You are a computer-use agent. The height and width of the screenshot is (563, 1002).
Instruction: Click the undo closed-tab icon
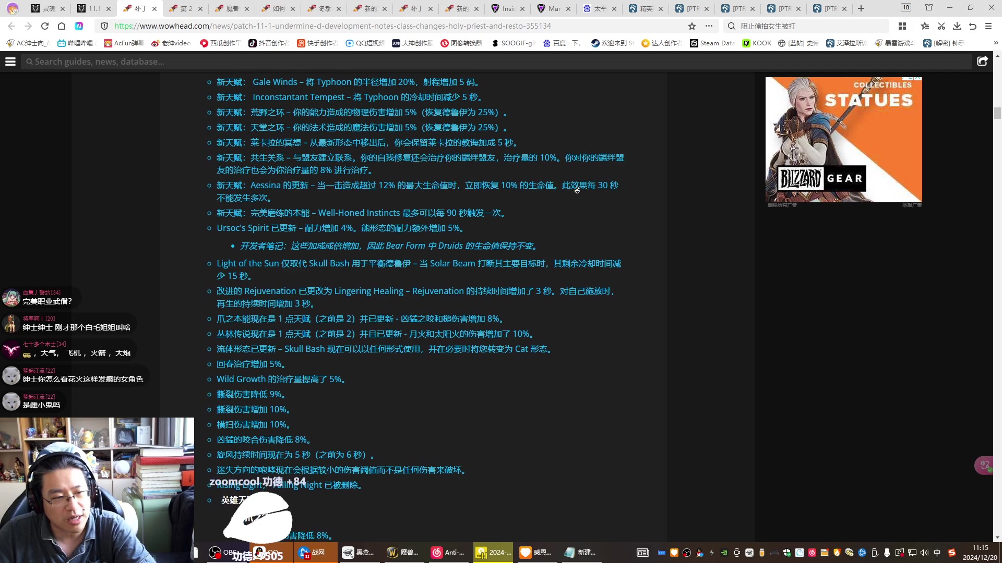(x=973, y=26)
